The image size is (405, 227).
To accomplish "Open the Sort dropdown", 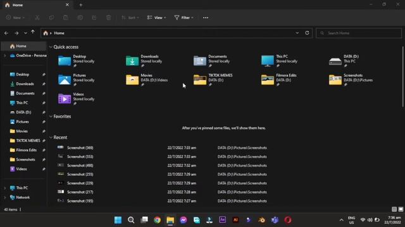I will point(130,18).
